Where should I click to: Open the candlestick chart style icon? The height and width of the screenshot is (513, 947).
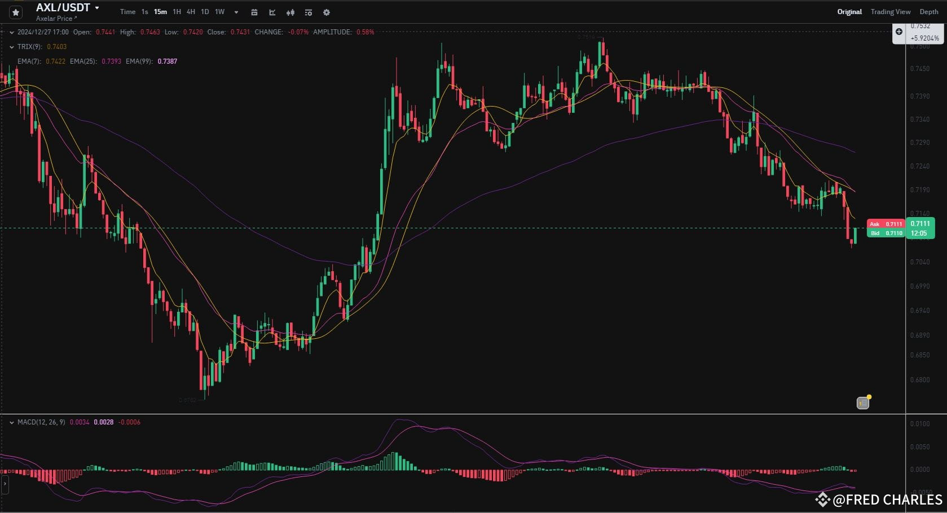pos(290,12)
